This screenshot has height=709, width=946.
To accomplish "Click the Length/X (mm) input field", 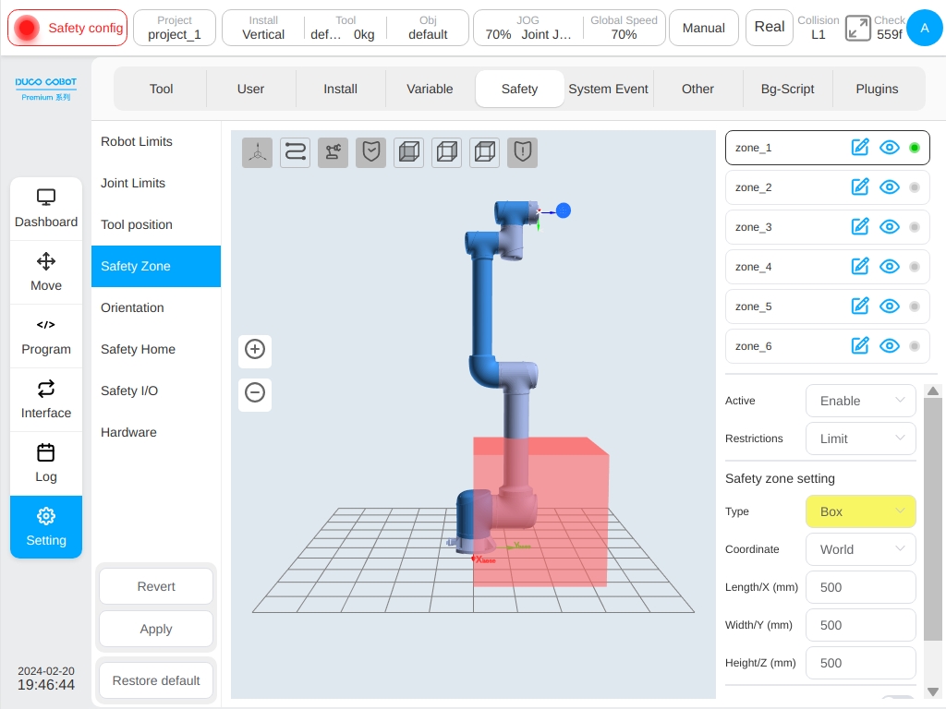I will [x=861, y=587].
